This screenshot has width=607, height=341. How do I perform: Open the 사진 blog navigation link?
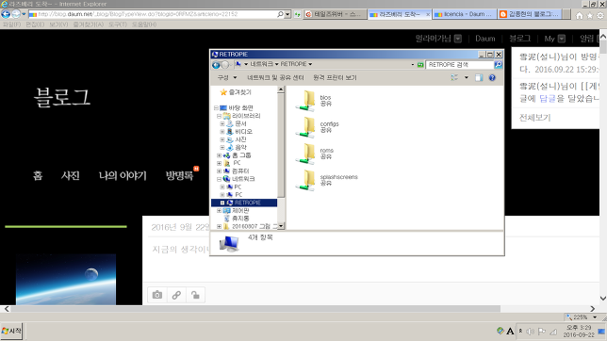tap(70, 176)
